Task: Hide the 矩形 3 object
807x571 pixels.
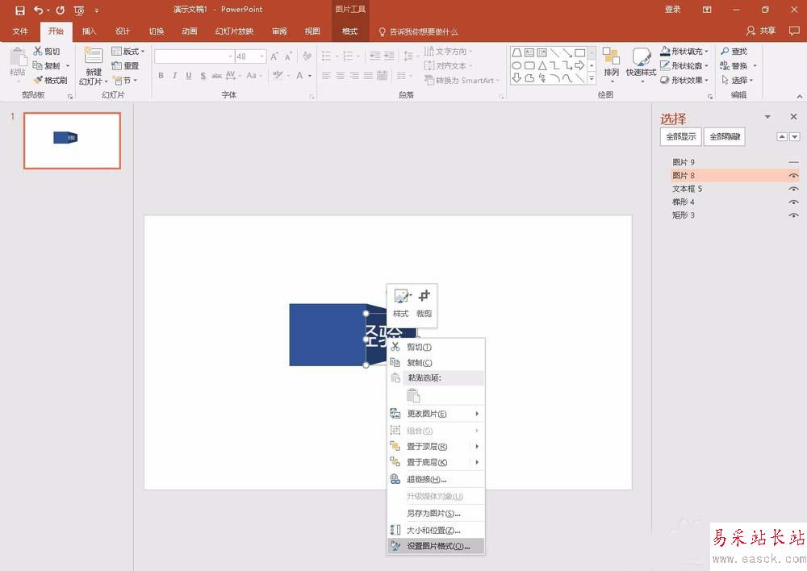Action: [793, 215]
